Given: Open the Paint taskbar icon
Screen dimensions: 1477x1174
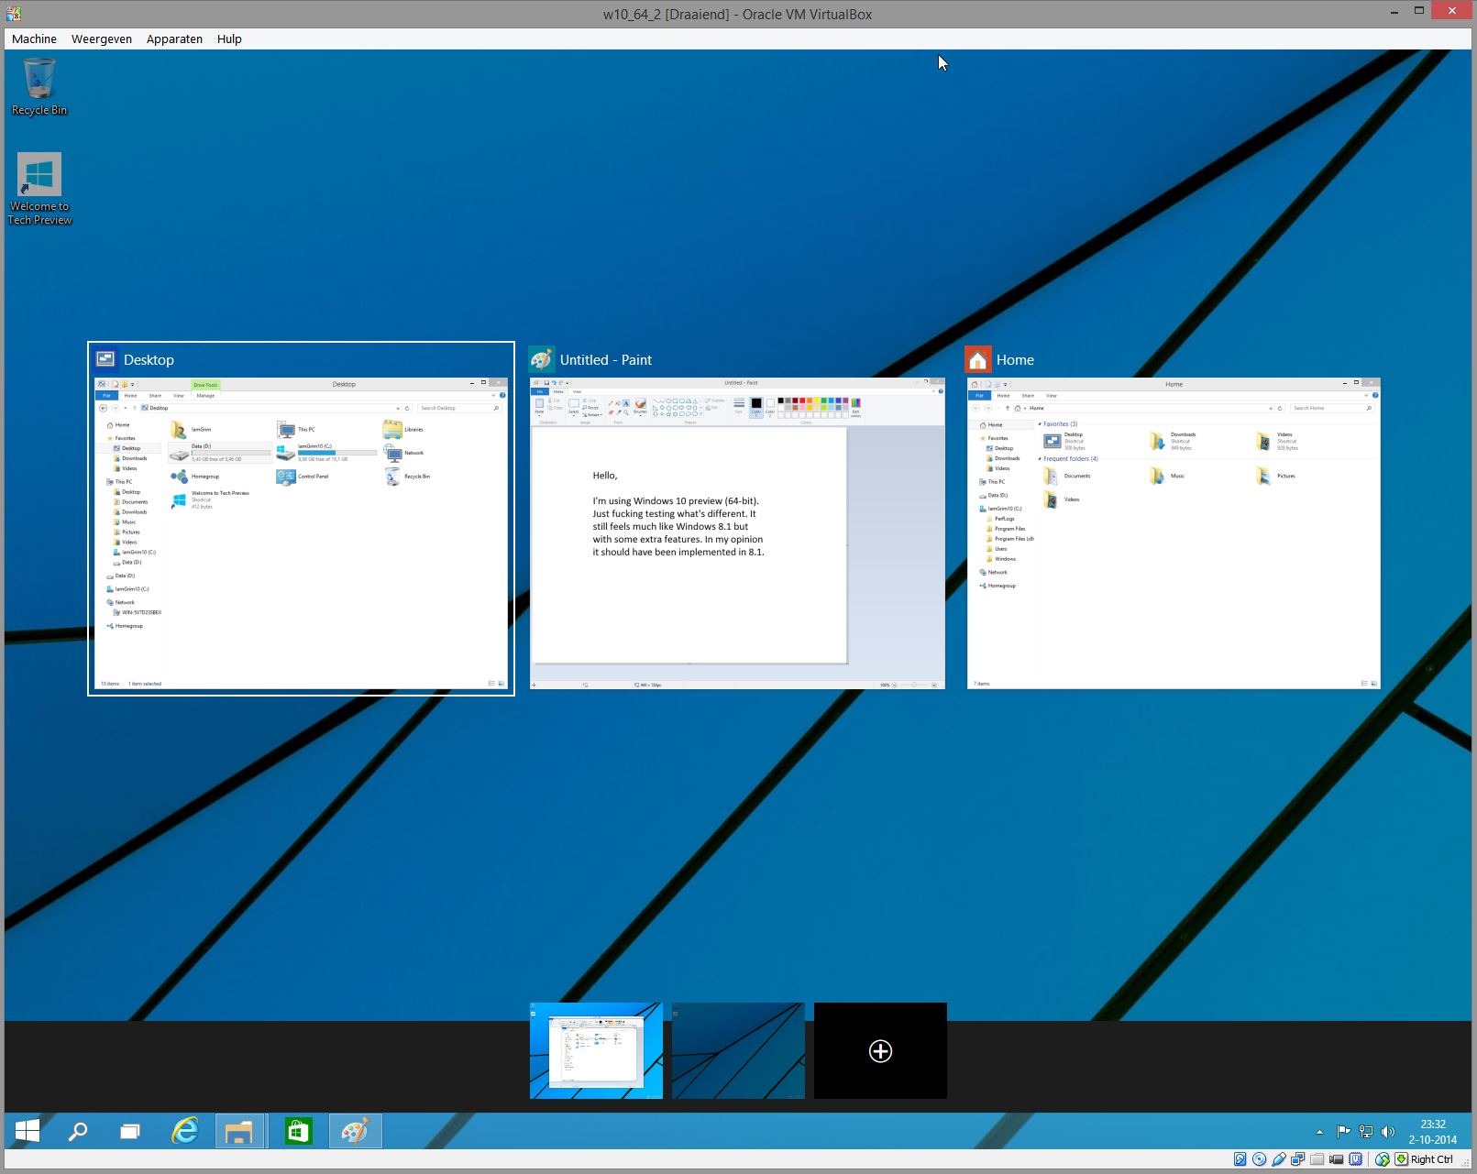Looking at the screenshot, I should (355, 1131).
